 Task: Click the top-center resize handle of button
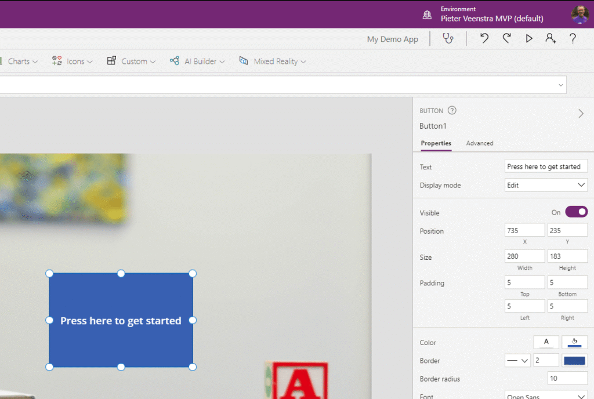tap(121, 273)
